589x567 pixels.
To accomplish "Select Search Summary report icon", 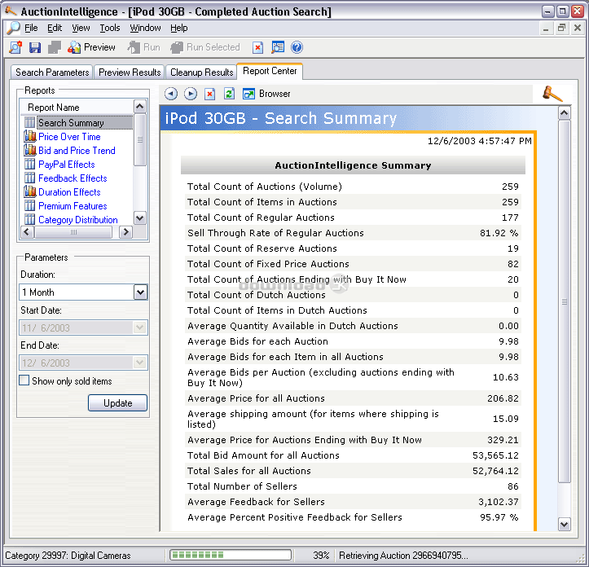I will point(29,122).
